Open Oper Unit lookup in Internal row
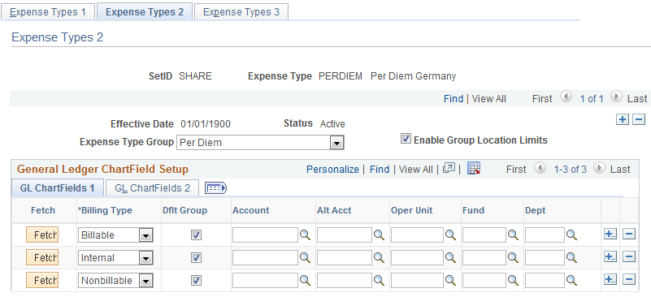Viewport: 651px width, 297px height. coord(450,258)
